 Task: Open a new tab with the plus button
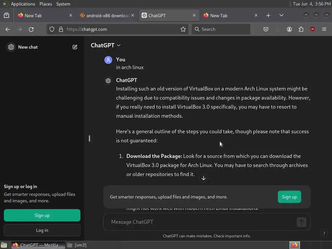click(268, 16)
